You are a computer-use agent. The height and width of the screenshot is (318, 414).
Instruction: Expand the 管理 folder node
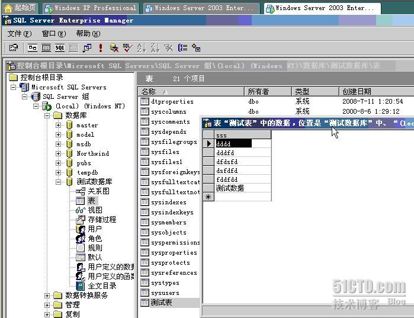[x=47, y=305]
